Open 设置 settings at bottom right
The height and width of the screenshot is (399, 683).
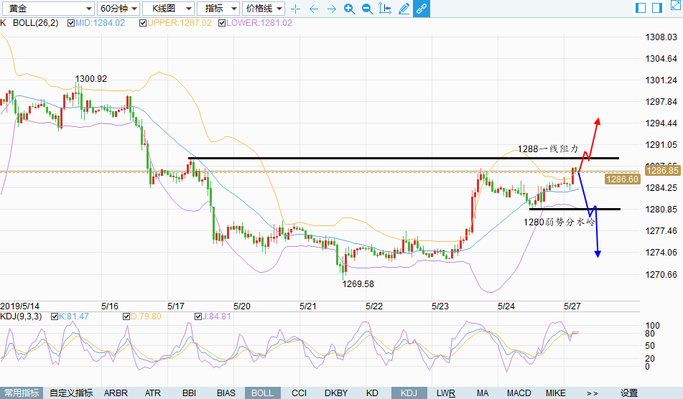click(629, 393)
